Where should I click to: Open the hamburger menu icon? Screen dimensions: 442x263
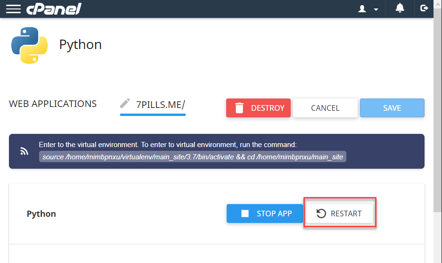(x=13, y=9)
